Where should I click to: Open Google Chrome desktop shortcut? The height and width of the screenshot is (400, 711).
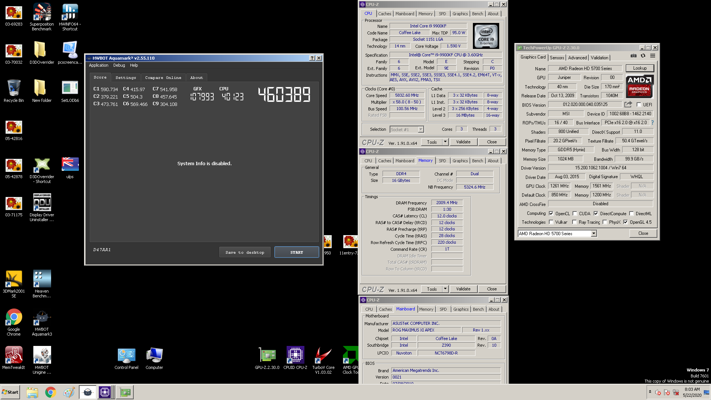click(14, 322)
